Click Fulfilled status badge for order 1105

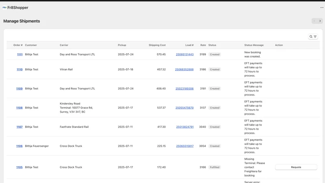214,167
